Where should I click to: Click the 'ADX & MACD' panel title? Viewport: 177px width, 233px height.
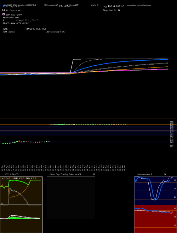[x=11, y=174]
